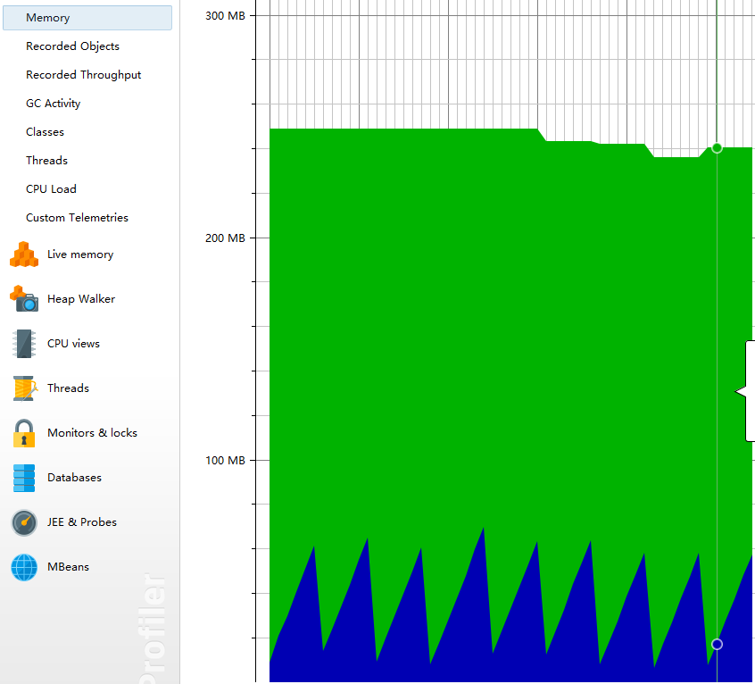View the CPU Load telemetry
Viewport: 755px width, 684px height.
coord(51,188)
